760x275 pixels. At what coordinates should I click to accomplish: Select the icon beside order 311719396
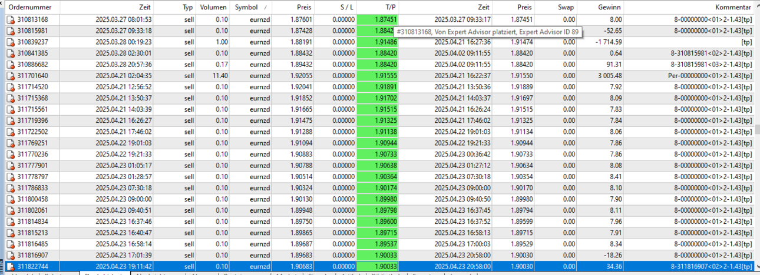[x=11, y=120]
